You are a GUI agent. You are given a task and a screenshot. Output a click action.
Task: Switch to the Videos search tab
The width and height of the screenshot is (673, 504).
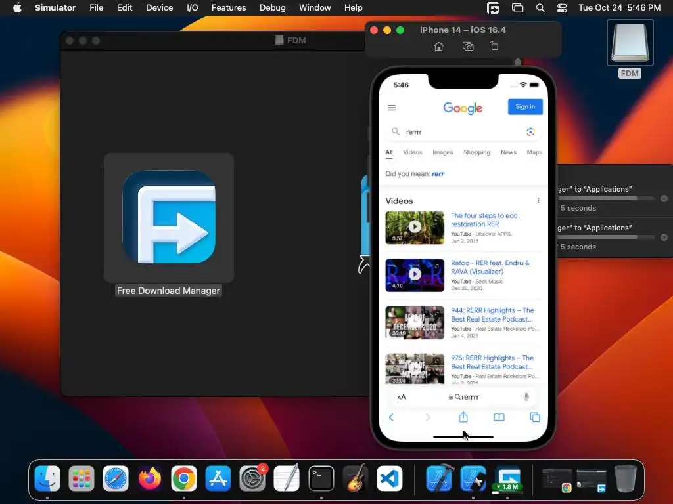click(413, 152)
